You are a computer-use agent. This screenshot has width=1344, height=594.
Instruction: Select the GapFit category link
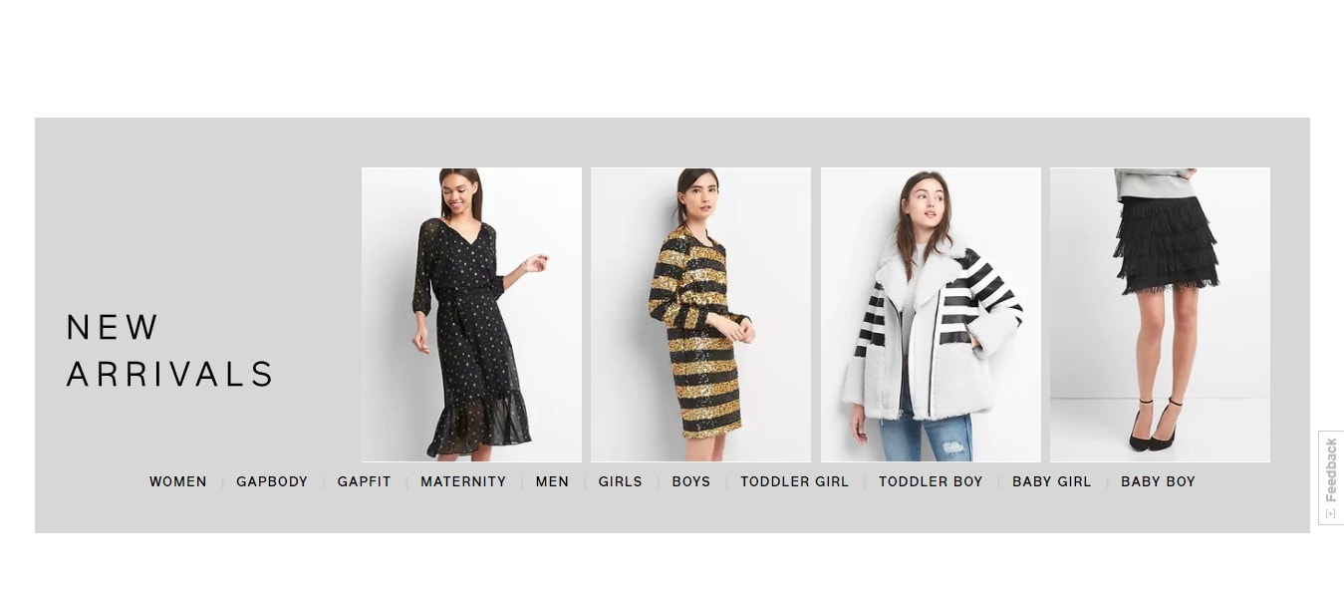364,481
